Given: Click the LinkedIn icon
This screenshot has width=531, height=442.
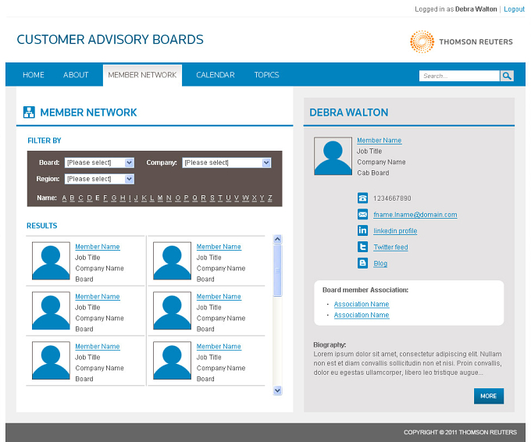Looking at the screenshot, I should tap(362, 230).
